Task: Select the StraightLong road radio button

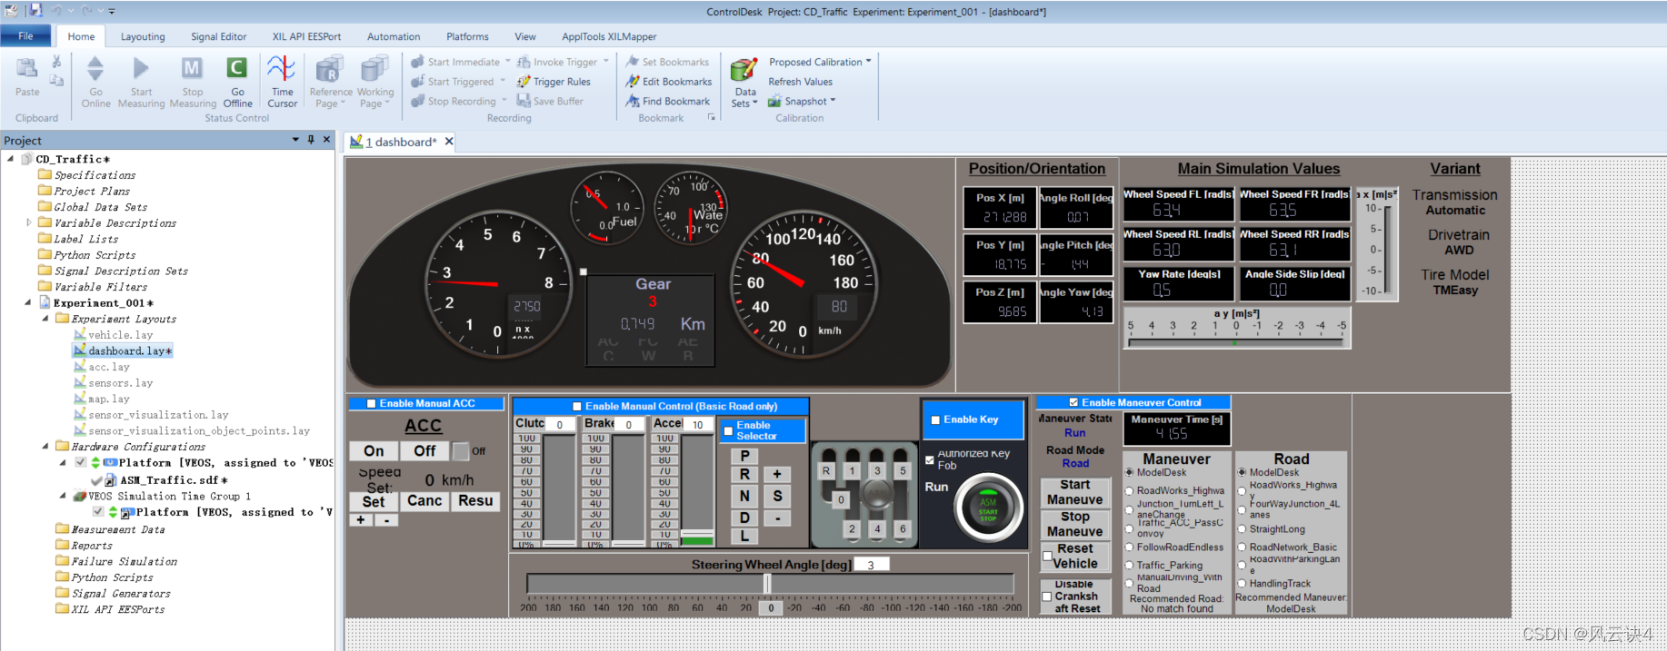Action: pyautogui.click(x=1242, y=529)
